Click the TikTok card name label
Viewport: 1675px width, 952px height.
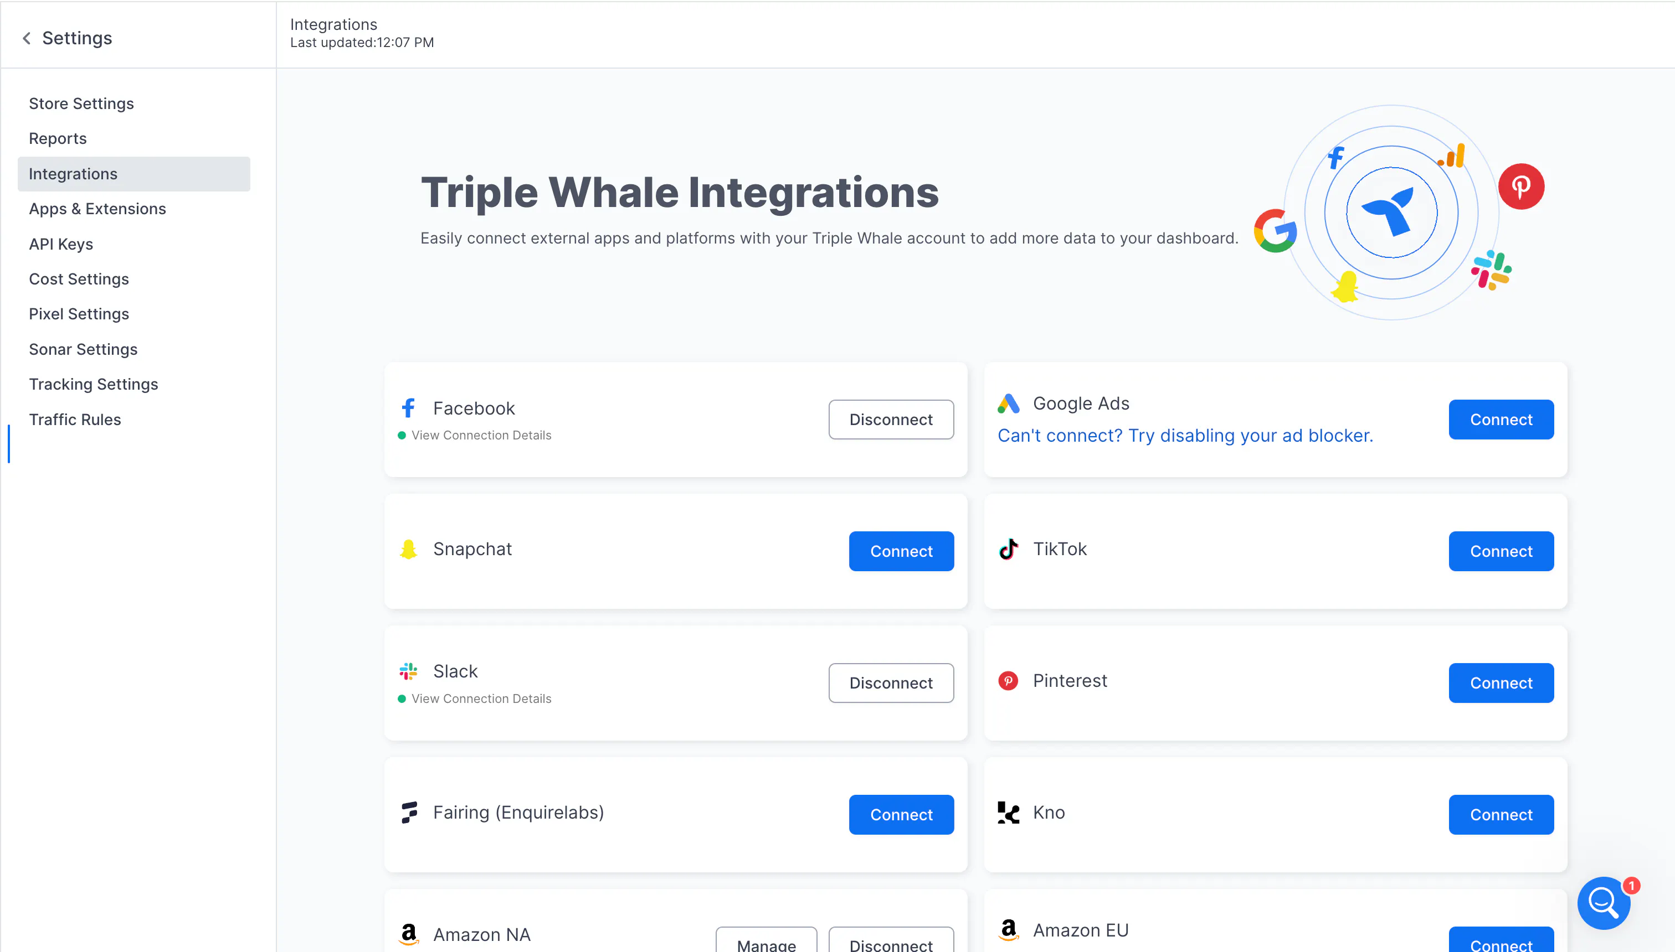1060,549
